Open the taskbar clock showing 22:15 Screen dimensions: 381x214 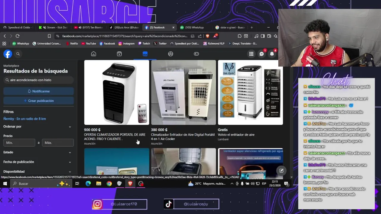tap(274, 184)
